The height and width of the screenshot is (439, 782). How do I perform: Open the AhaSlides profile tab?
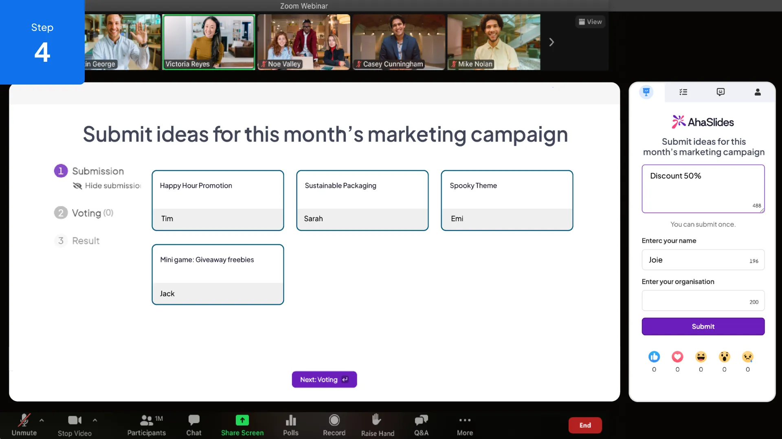(758, 92)
